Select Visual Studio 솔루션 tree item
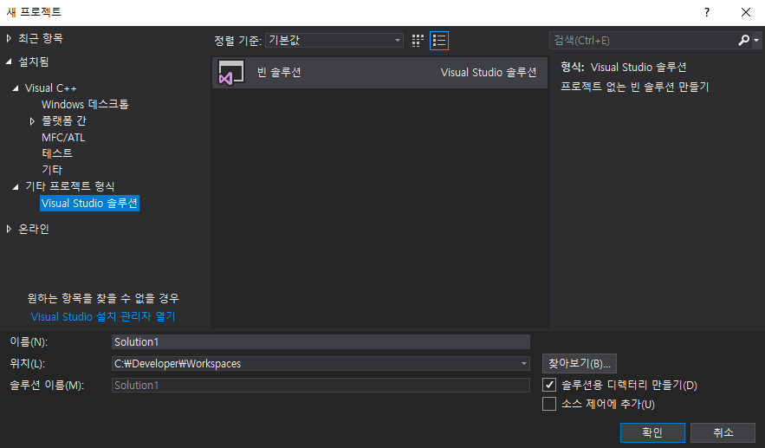 coord(90,203)
